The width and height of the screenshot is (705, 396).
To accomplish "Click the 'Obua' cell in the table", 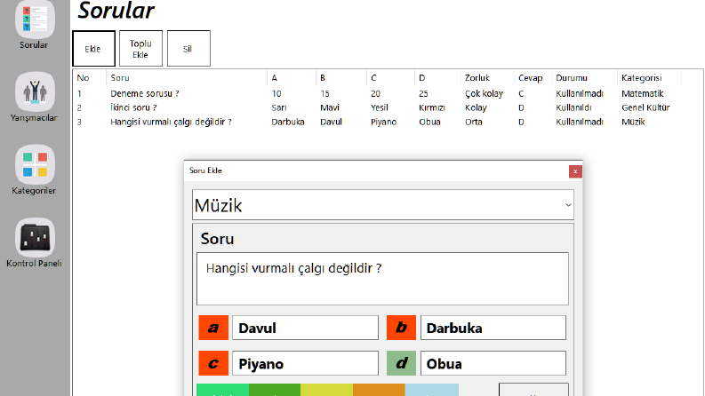I will point(429,122).
